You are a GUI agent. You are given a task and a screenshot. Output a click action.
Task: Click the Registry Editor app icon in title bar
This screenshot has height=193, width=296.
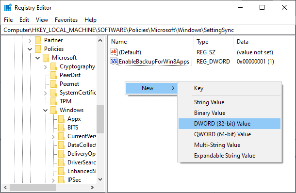pos(8,8)
